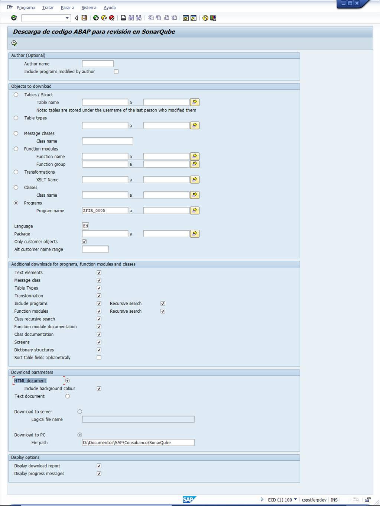Select the Transformations radio button

coord(16,172)
